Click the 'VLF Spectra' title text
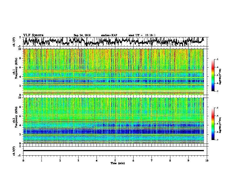 pos(33,35)
